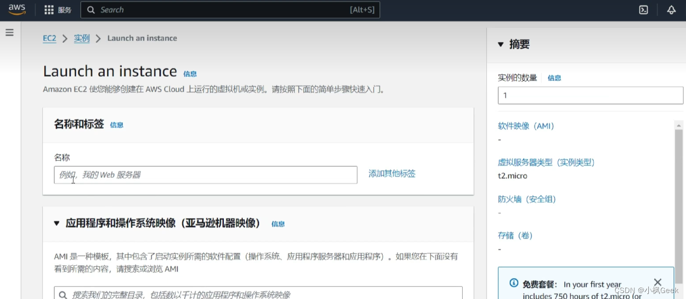This screenshot has width=686, height=299.
Task: Open 实例 from the breadcrumb
Action: 81,38
